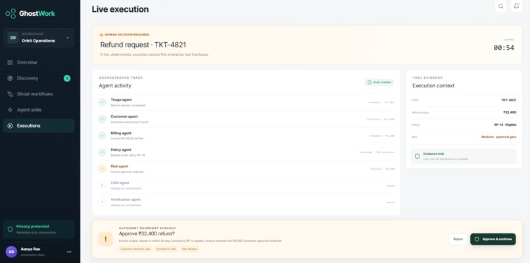Select the Billing agent row title
Image resolution: width=530 pixels, height=263 pixels.
[x=121, y=133]
